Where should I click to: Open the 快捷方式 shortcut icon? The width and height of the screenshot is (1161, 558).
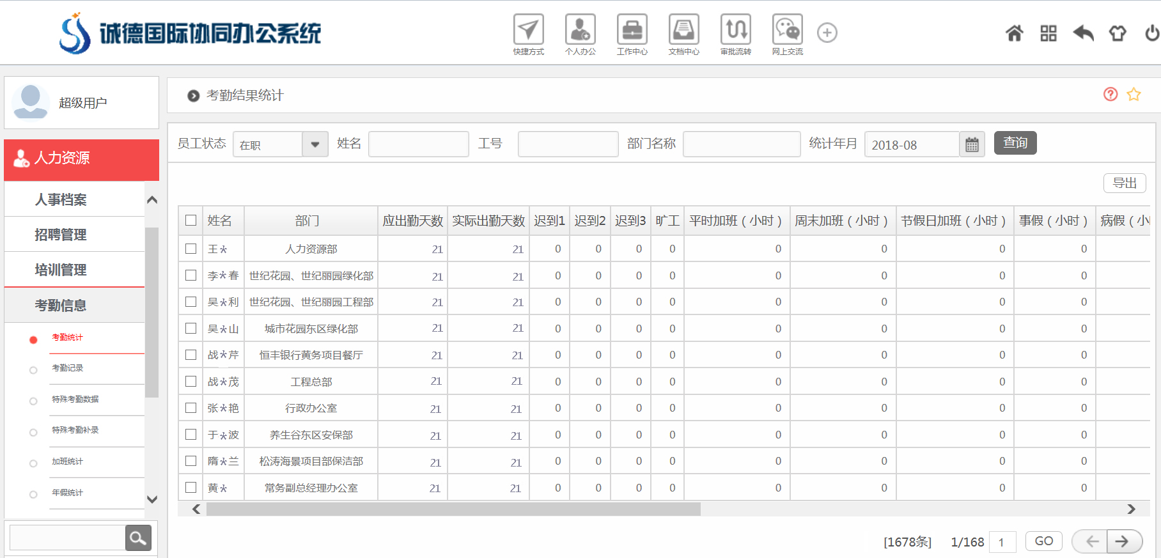pos(528,30)
